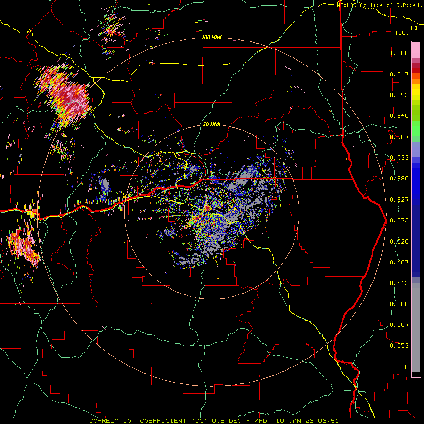Click the 0.947 scale value
424x424 pixels.
[399, 74]
